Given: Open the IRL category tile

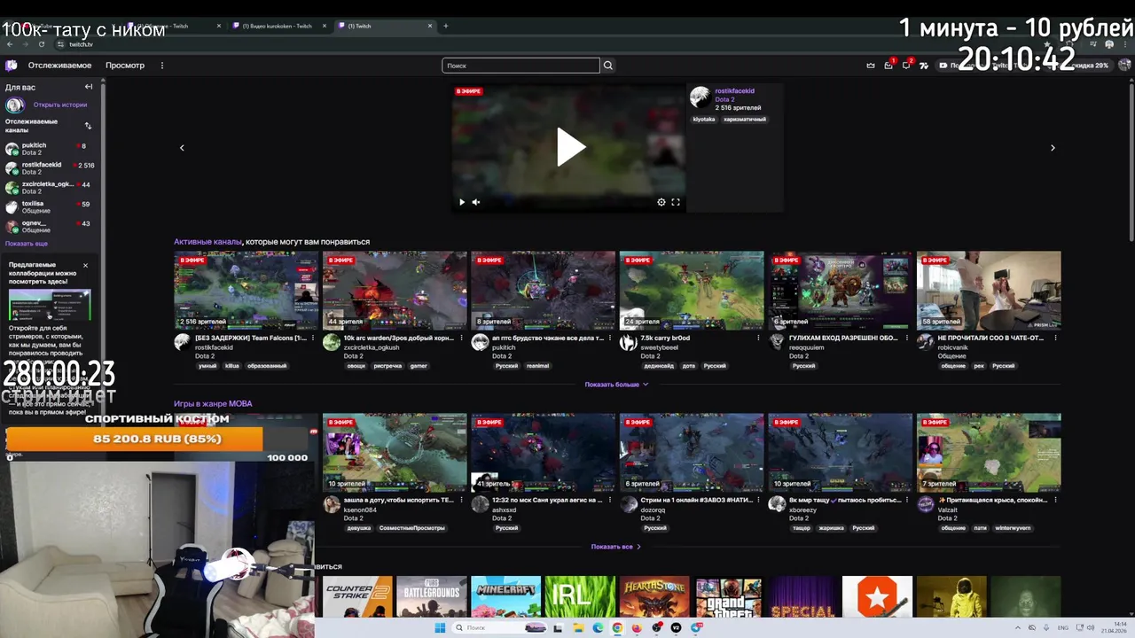Looking at the screenshot, I should click(x=580, y=596).
